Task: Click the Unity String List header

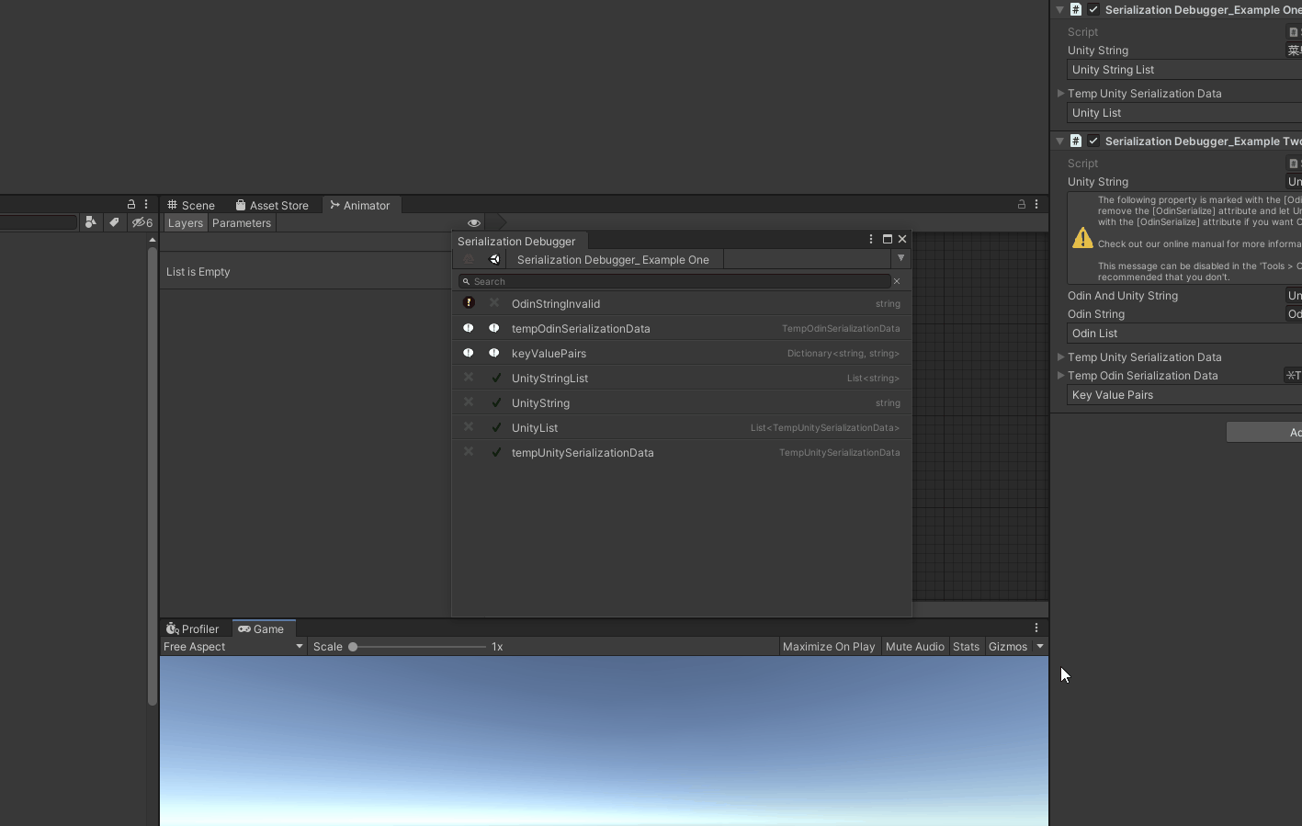Action: 1184,70
